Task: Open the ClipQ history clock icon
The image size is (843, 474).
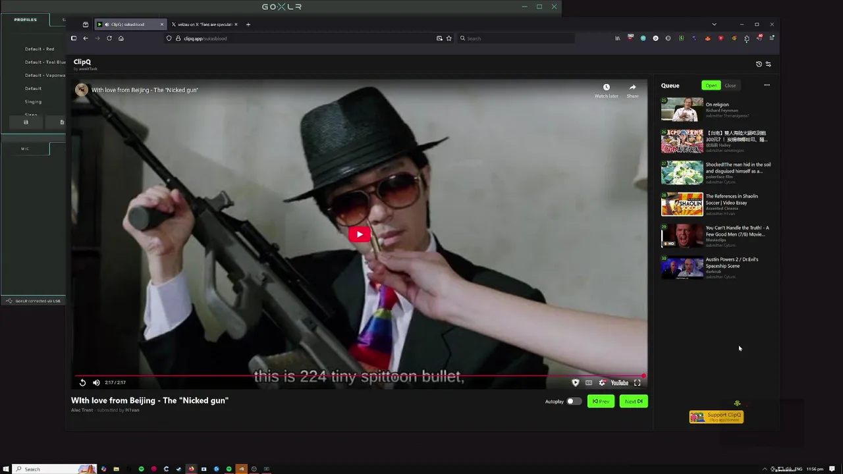Action: [x=759, y=64]
